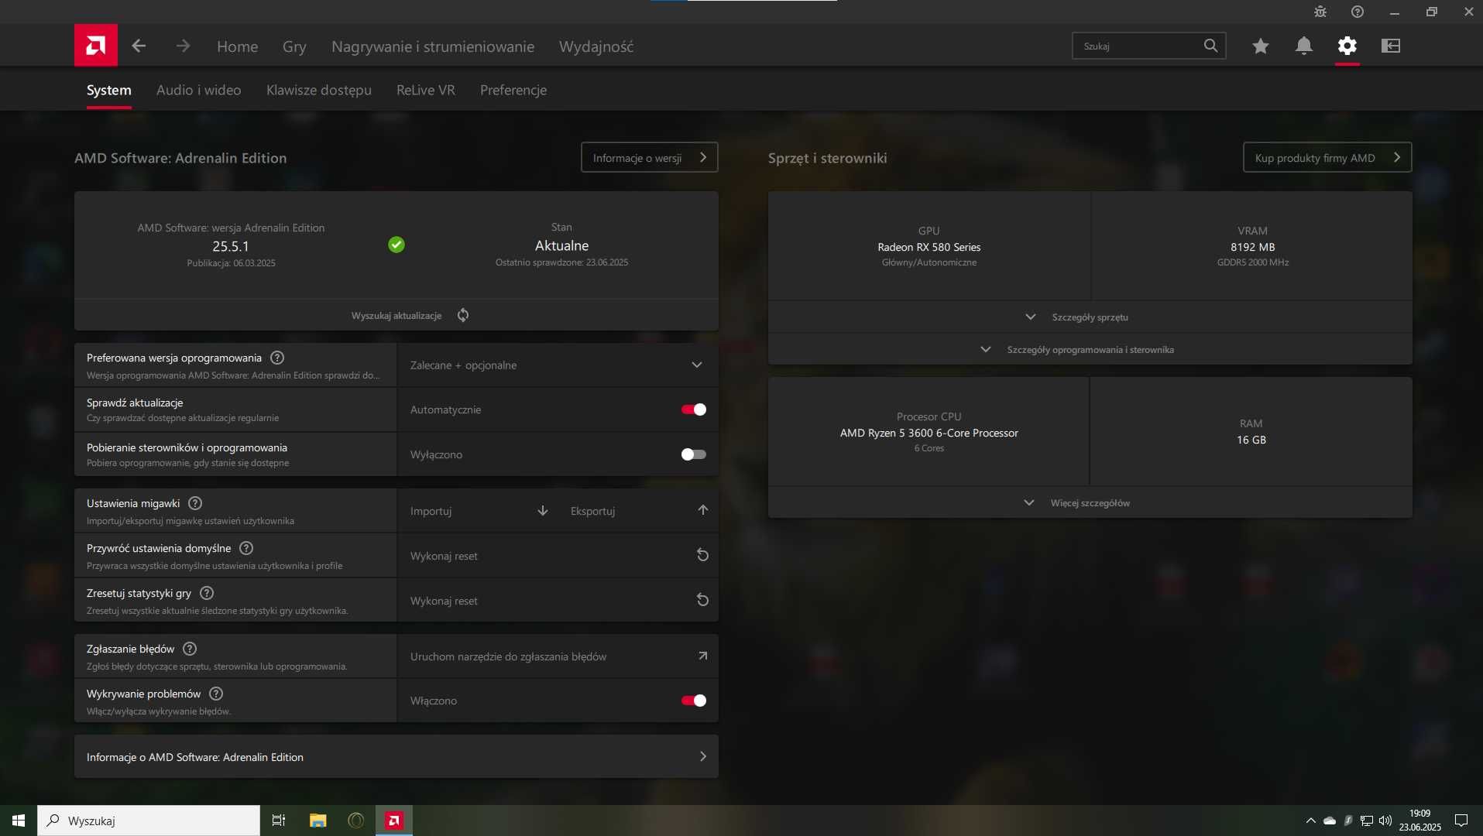Show help for Zresetuj statystyki gry
The height and width of the screenshot is (836, 1483).
[x=207, y=593]
